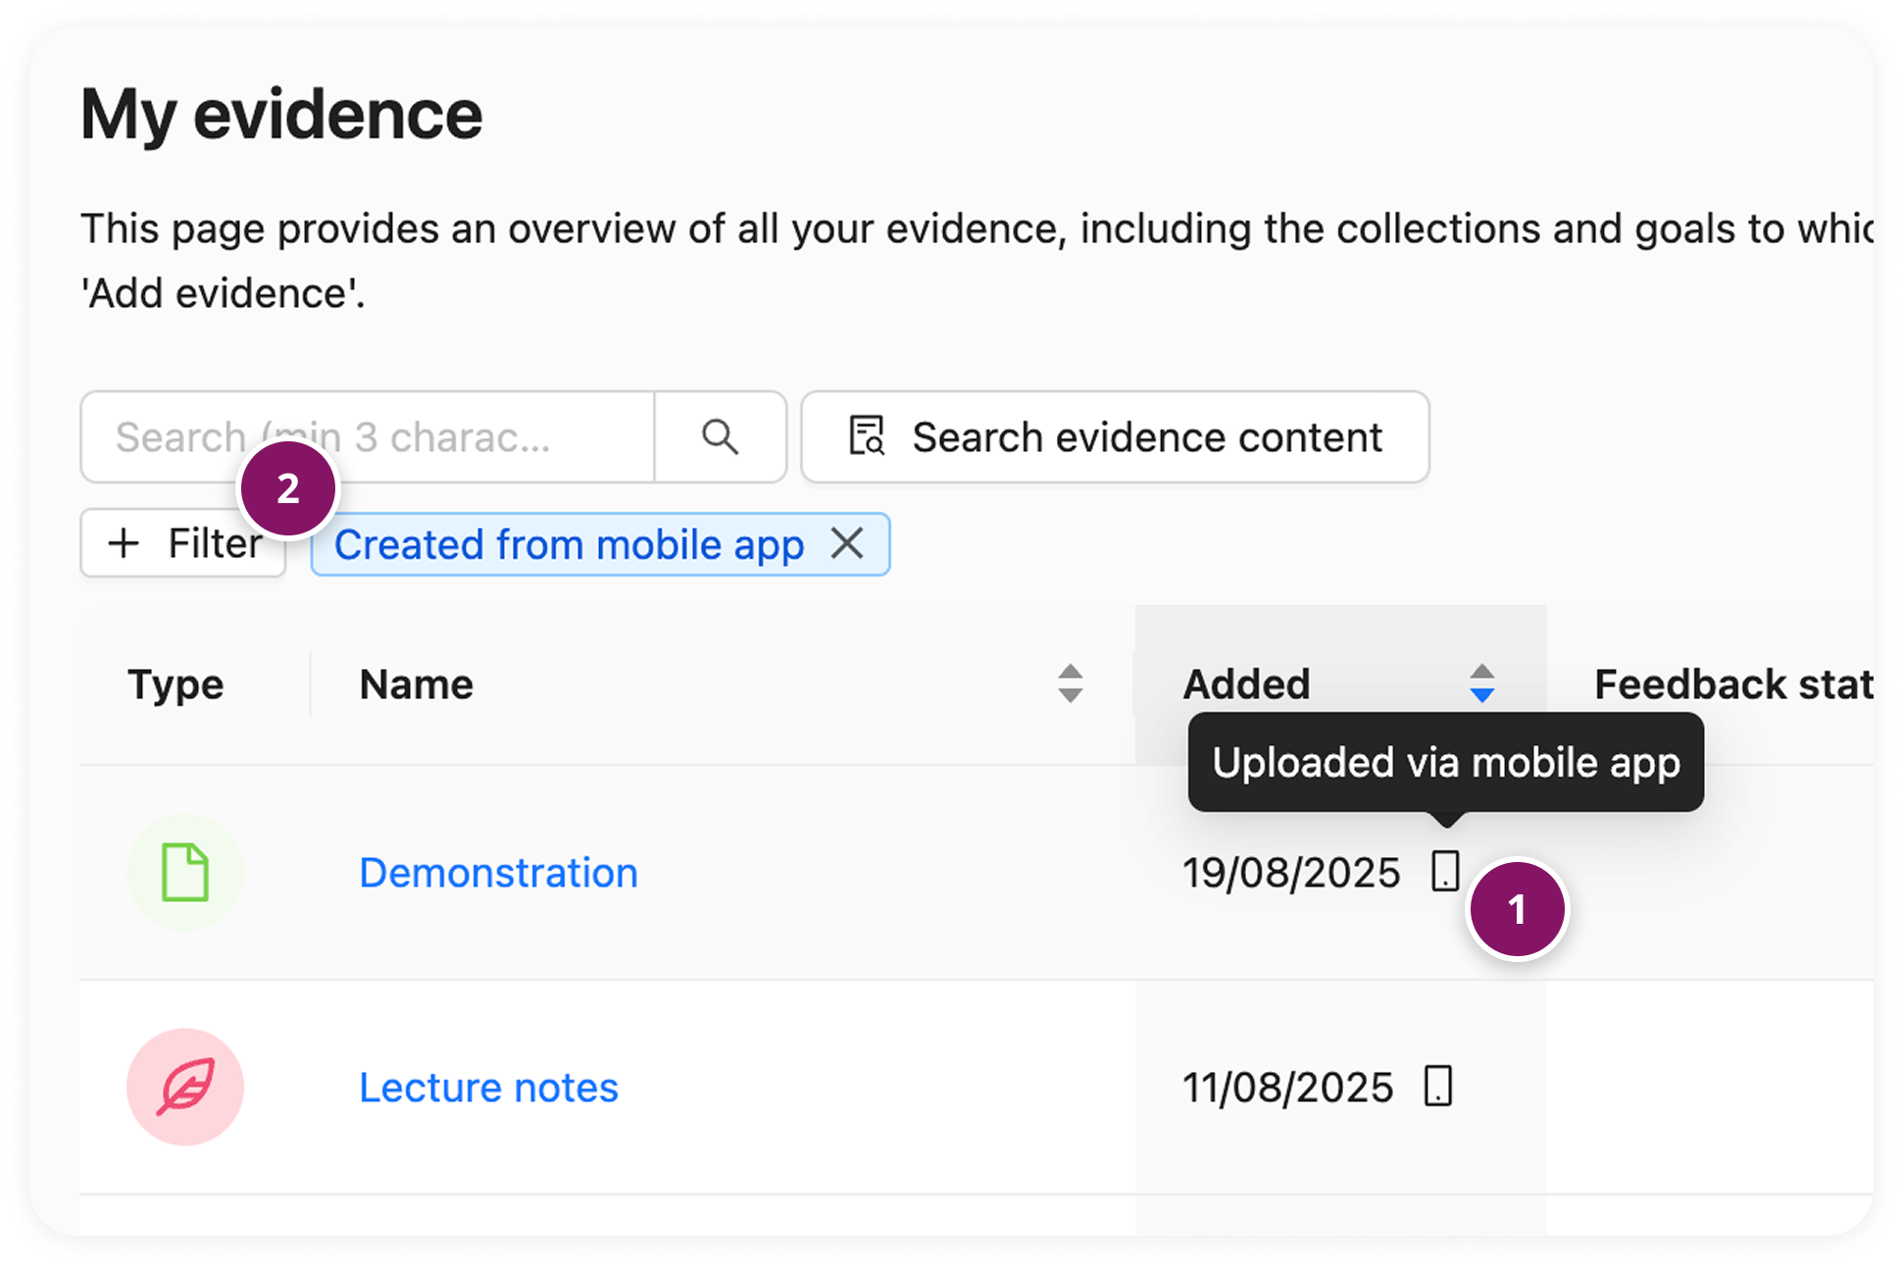
Task: Click the Type column header
Action: [175, 685]
